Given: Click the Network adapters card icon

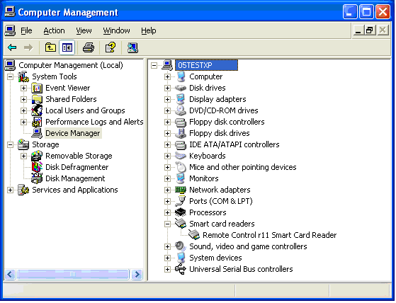Looking at the screenshot, I should pyautogui.click(x=181, y=190).
